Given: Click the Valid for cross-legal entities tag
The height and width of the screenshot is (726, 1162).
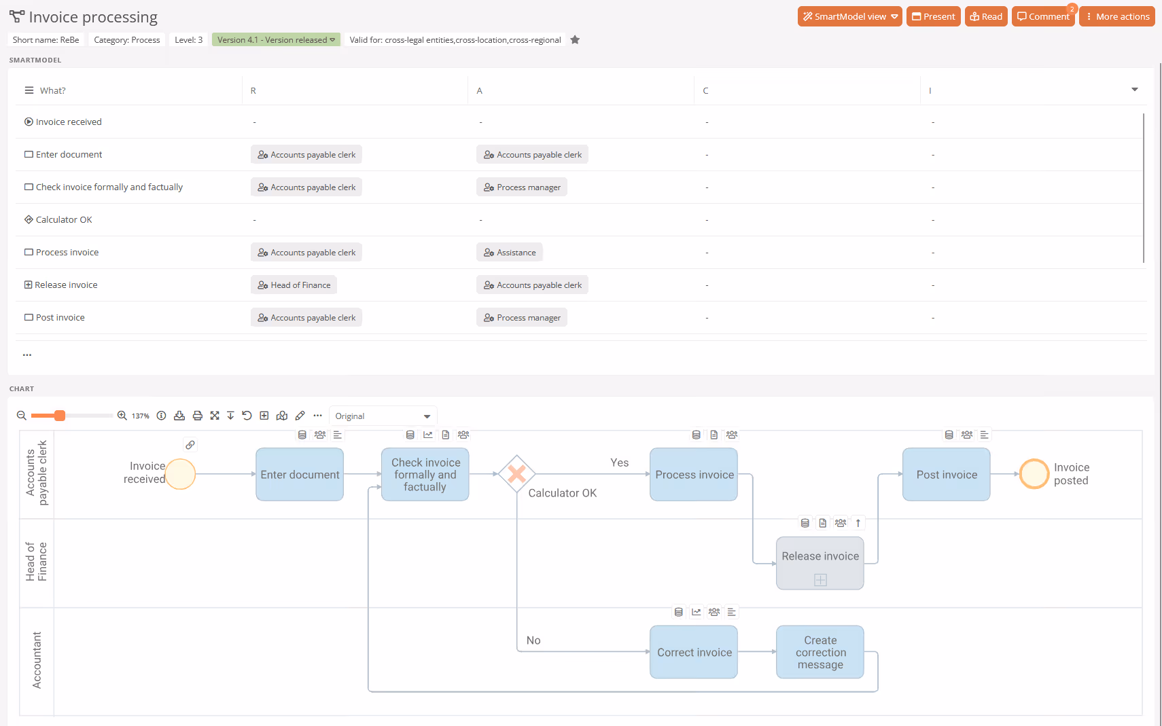Looking at the screenshot, I should pyautogui.click(x=455, y=40).
